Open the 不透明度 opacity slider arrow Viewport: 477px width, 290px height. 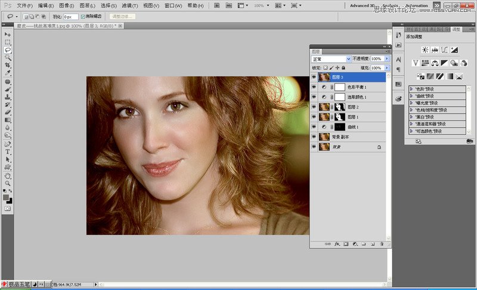coord(386,59)
